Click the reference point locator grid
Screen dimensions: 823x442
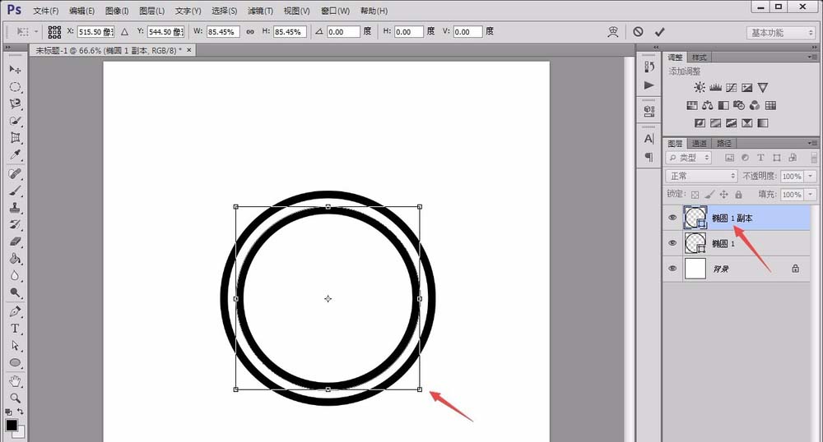(54, 32)
